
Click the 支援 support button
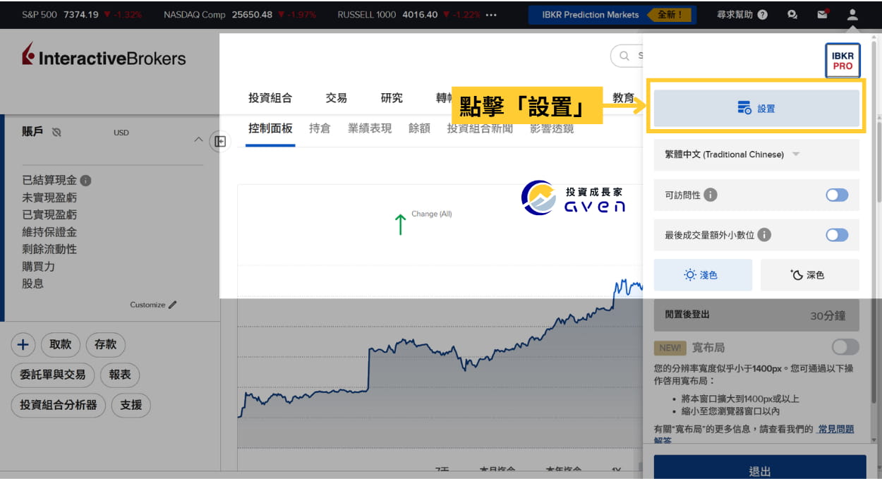(x=131, y=405)
